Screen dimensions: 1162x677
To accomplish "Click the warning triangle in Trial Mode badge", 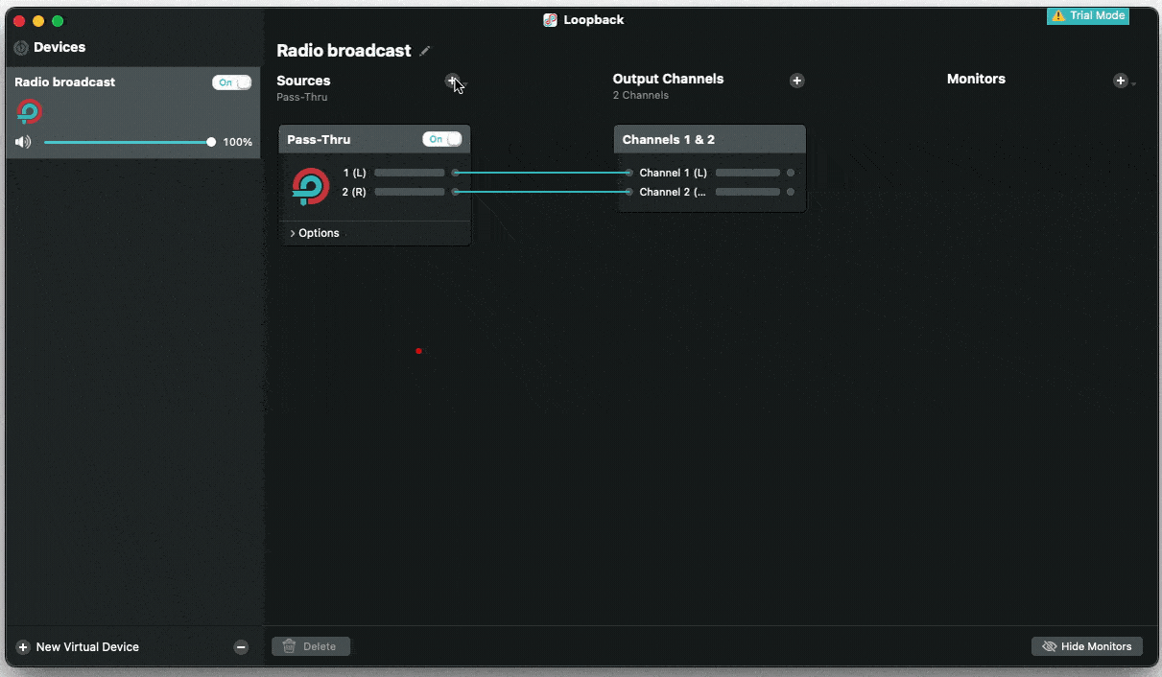I will 1060,16.
